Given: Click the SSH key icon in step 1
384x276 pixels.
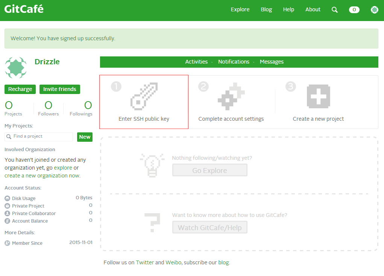Looking at the screenshot, I should 144,96.
